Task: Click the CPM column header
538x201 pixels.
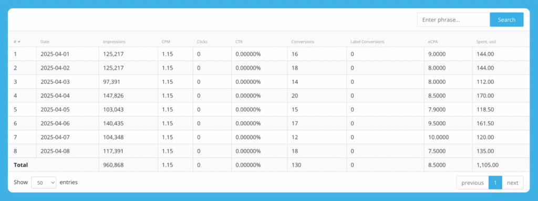Action: pyautogui.click(x=165, y=42)
